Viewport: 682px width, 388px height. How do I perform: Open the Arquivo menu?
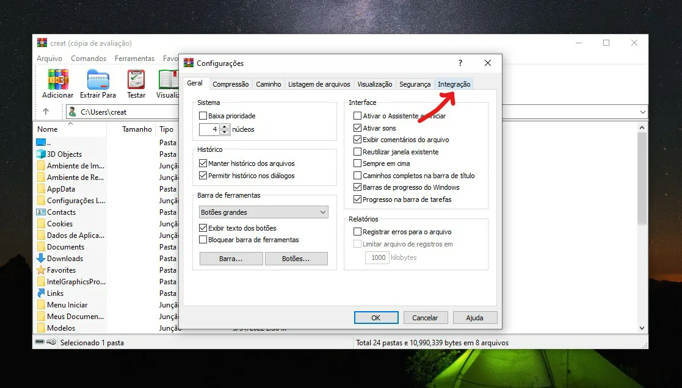49,58
